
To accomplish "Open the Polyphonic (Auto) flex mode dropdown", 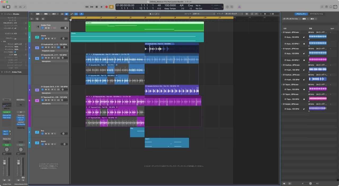I will click(x=55, y=51).
